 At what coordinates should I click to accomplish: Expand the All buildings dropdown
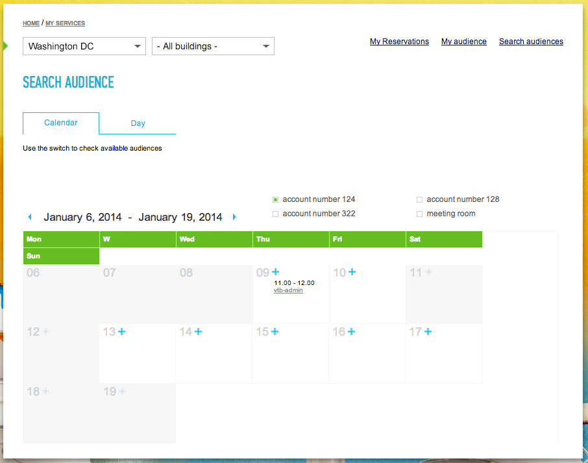coord(213,46)
